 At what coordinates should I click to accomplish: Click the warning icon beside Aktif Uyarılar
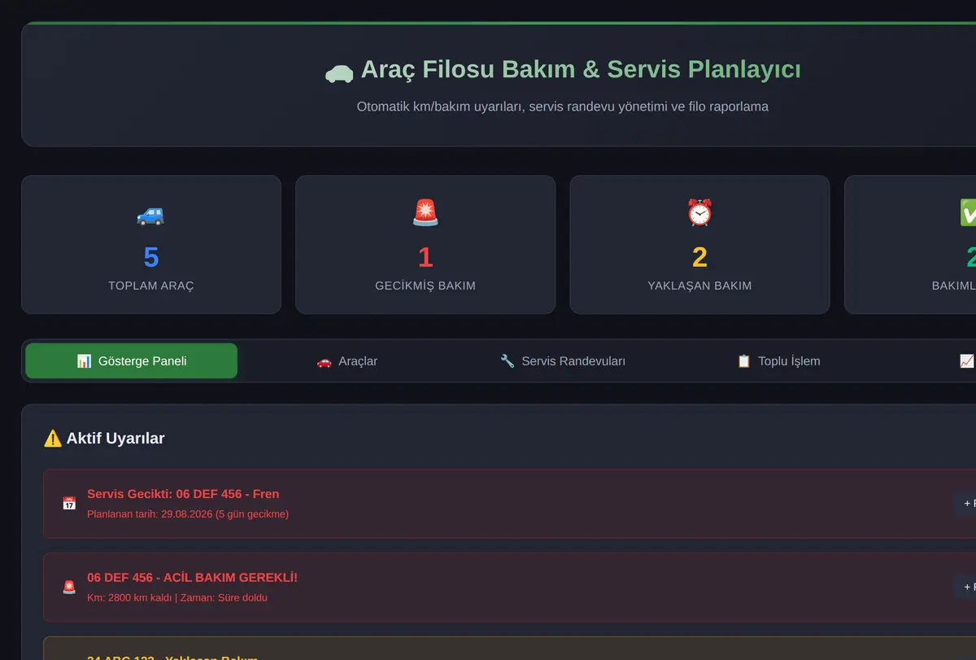click(x=53, y=439)
